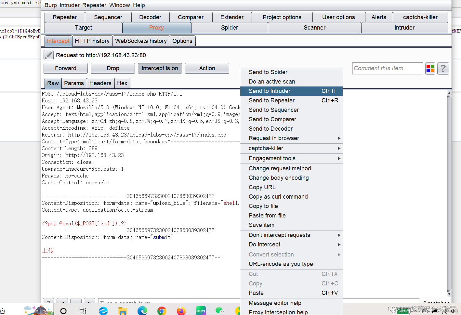Select Save item entry
The image size is (461, 315).
(x=291, y=225)
